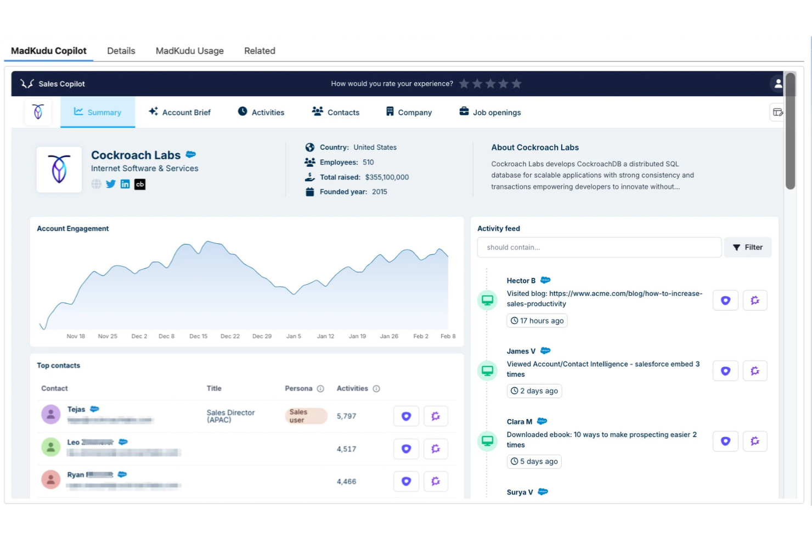Open the MadKudu Usage tab
Viewport: 812px width, 542px height.
tap(189, 51)
